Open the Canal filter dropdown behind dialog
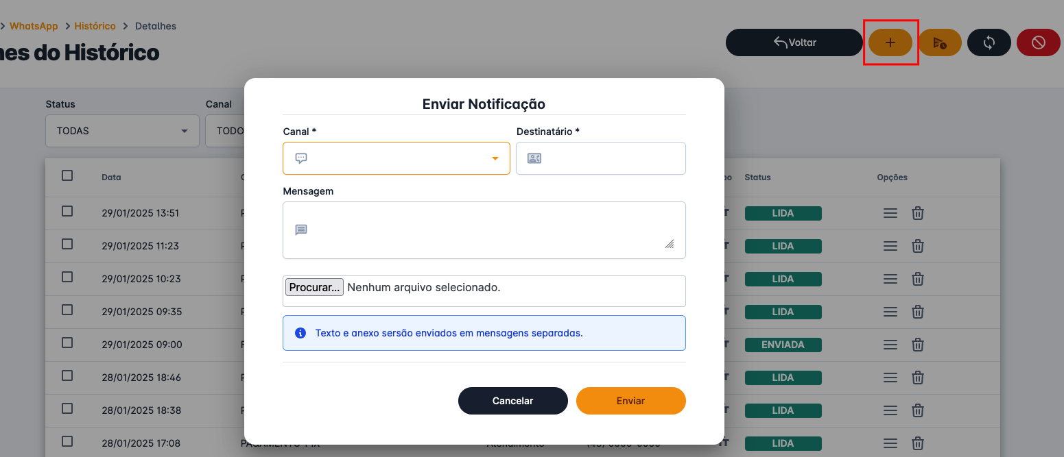The width and height of the screenshot is (1064, 457). [225, 131]
